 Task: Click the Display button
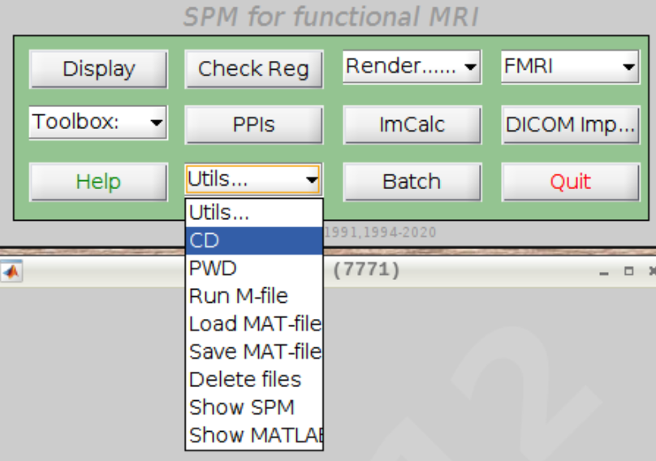[x=98, y=69]
